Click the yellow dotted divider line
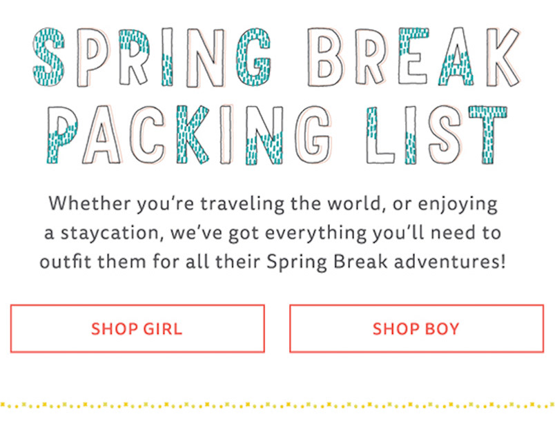The height and width of the screenshot is (434, 555). [277, 405]
